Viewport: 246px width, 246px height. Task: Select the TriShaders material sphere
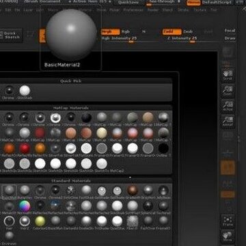point(102,221)
